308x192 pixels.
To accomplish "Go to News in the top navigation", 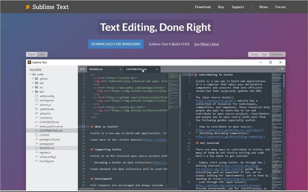I will pos(264,7).
